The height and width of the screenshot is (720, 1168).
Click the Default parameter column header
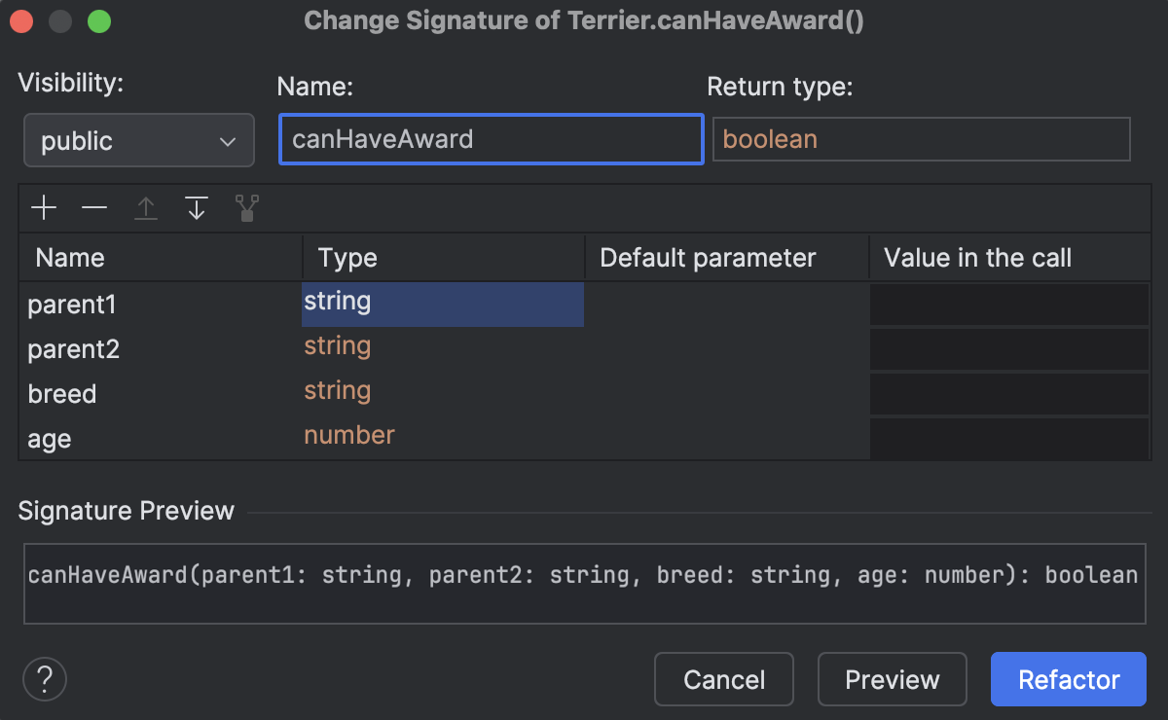[x=708, y=258]
